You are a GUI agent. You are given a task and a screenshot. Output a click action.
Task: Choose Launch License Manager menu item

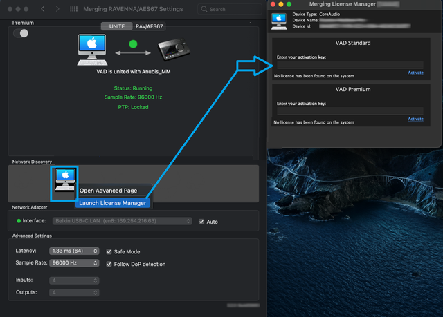[x=112, y=203]
